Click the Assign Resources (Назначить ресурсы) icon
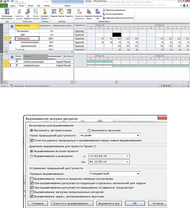 [x=19, y=11]
